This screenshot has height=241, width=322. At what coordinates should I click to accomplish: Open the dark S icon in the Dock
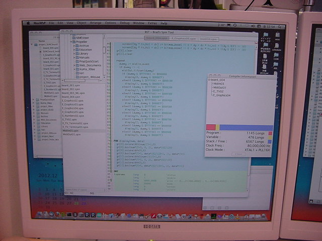pyautogui.click(x=75, y=215)
